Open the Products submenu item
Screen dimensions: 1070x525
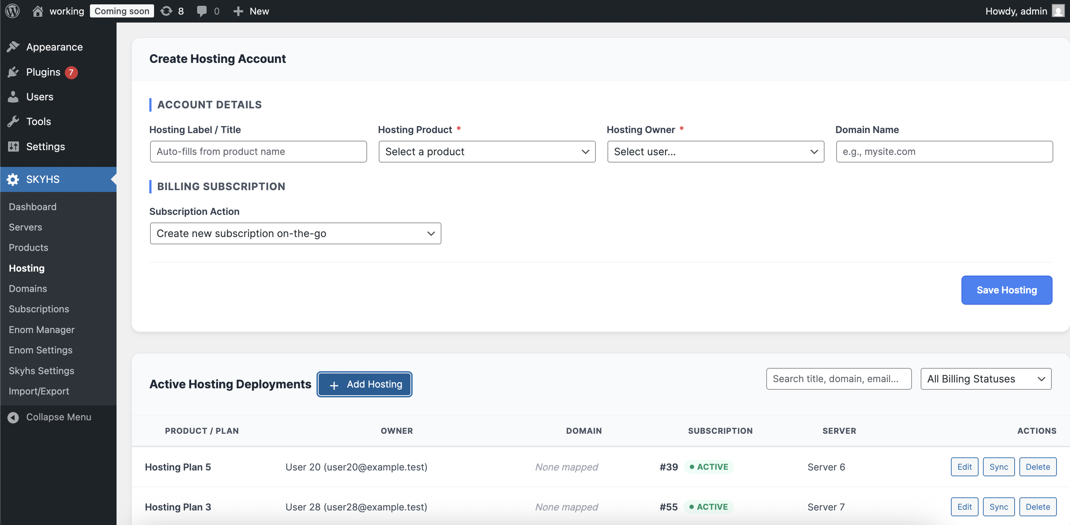tap(28, 248)
